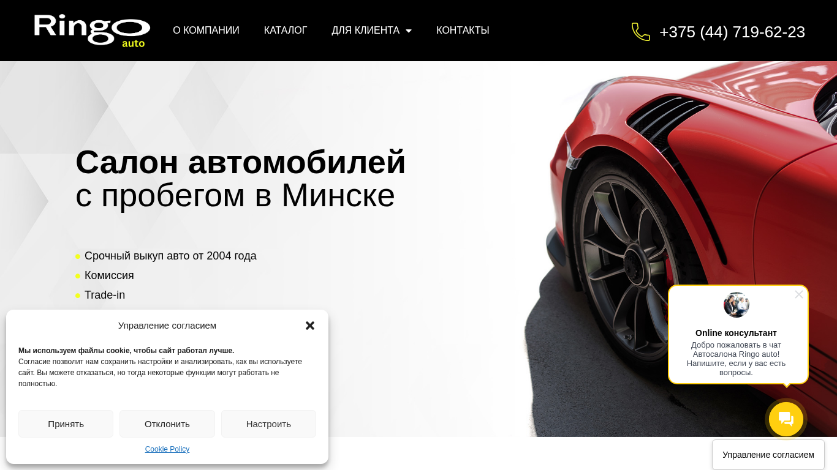Click the Салон автомобилей heading
This screenshot has width=837, height=470.
241,162
